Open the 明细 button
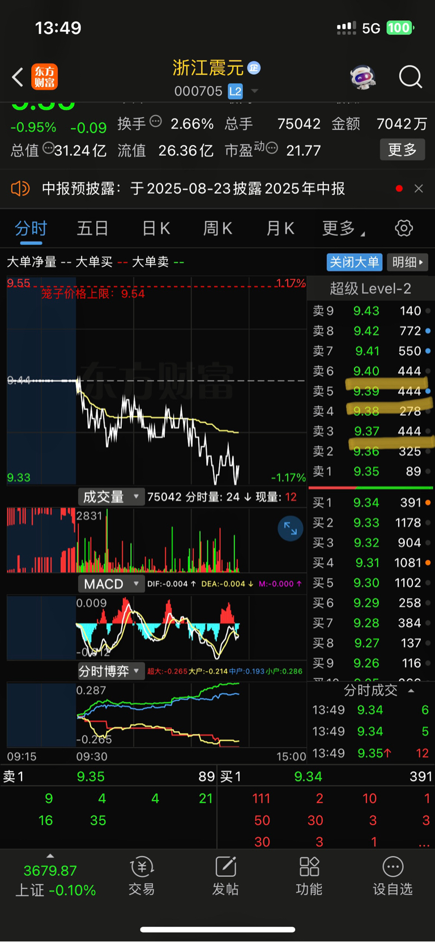The height and width of the screenshot is (942, 435). [x=407, y=262]
